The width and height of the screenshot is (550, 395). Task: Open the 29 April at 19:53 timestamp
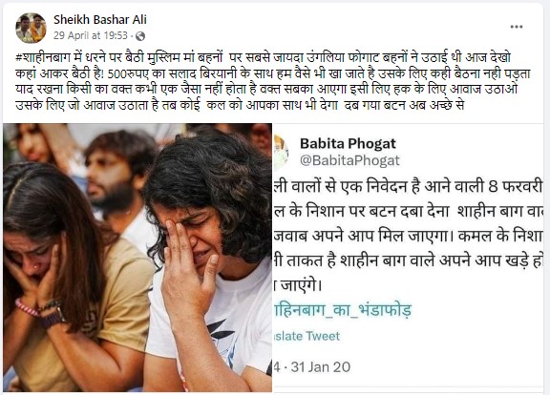coord(90,35)
